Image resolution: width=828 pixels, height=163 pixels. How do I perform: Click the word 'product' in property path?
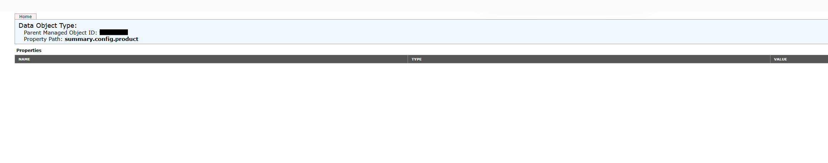point(127,39)
